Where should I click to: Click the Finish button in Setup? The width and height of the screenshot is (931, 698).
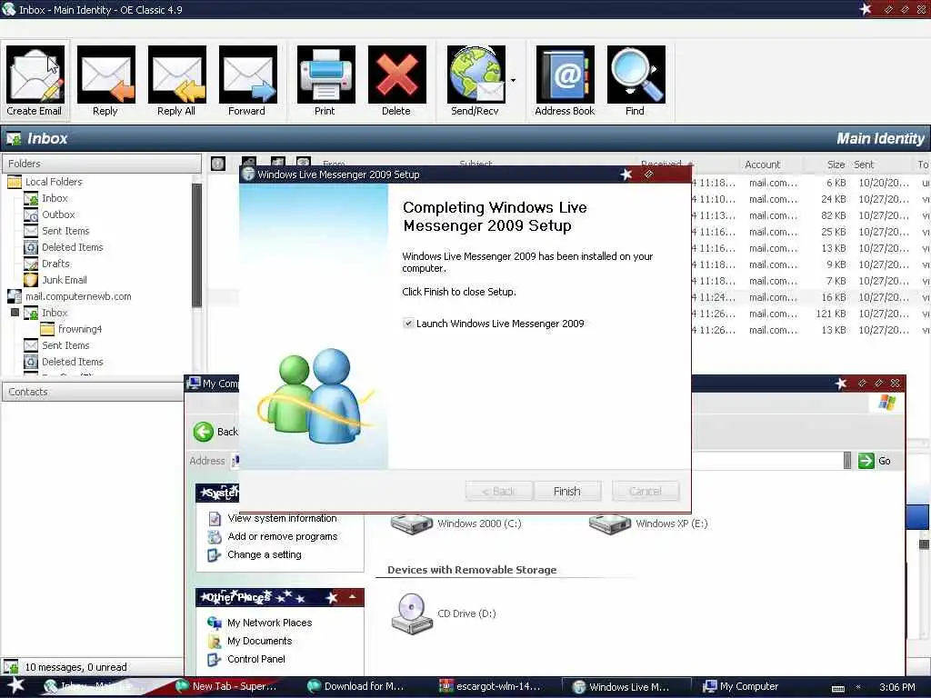pyautogui.click(x=567, y=492)
